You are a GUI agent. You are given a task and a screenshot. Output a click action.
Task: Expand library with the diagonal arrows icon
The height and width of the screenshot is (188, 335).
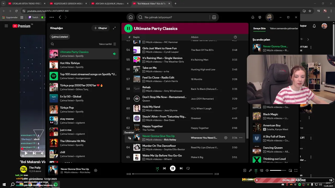(x=114, y=28)
